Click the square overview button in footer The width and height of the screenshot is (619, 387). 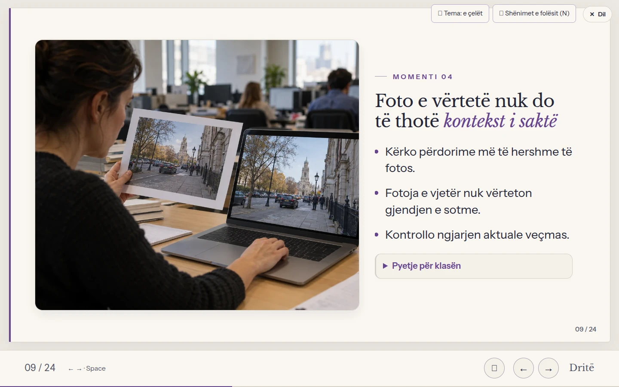[x=494, y=369]
